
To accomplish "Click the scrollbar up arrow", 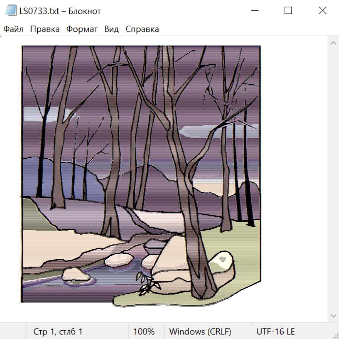I will (x=333, y=43).
